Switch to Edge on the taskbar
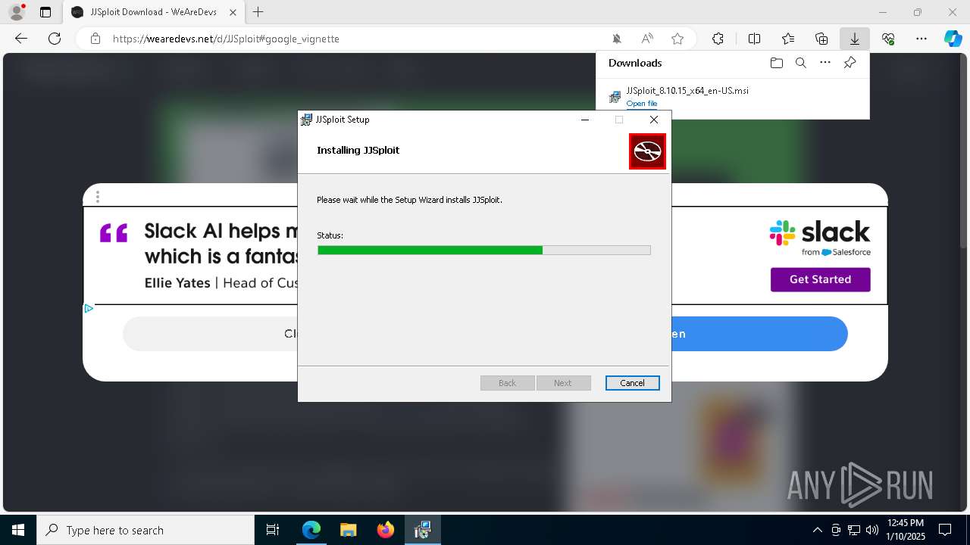Screen dimensions: 970x545 (x=311, y=530)
